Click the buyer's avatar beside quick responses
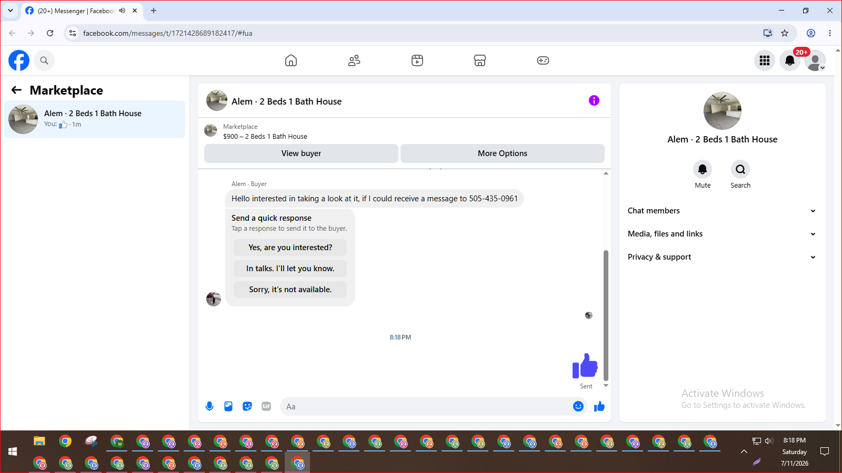 [x=214, y=299]
